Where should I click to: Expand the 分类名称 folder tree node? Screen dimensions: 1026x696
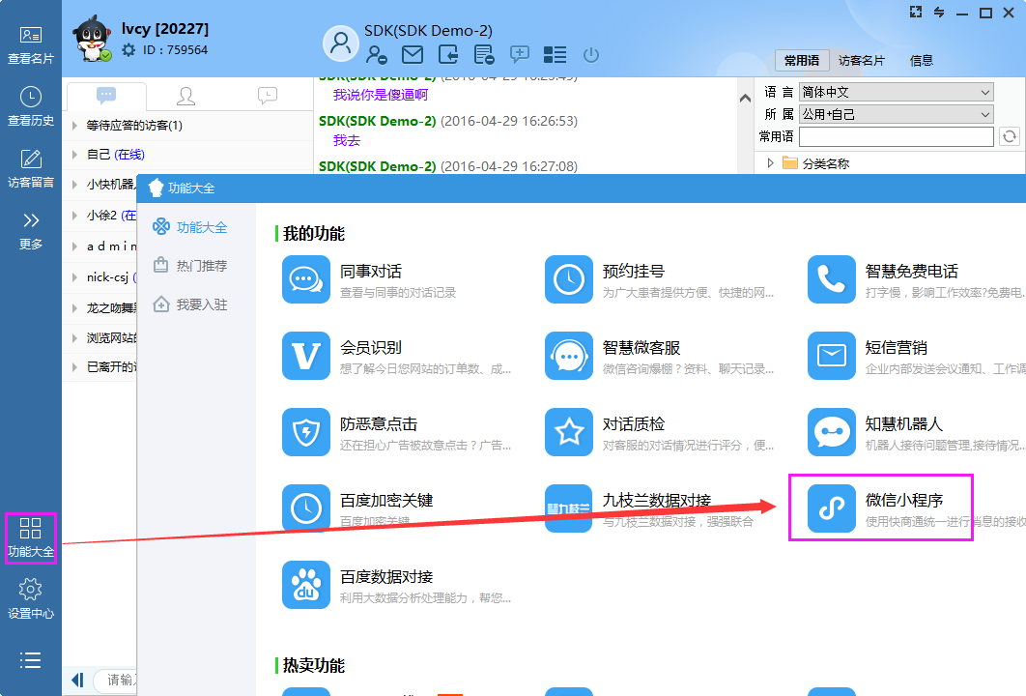(x=771, y=163)
